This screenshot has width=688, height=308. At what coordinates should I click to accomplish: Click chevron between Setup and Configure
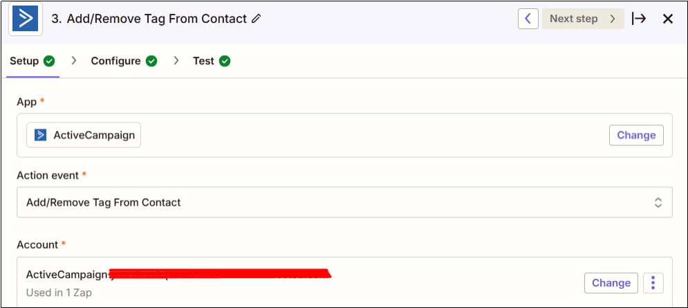(74, 61)
